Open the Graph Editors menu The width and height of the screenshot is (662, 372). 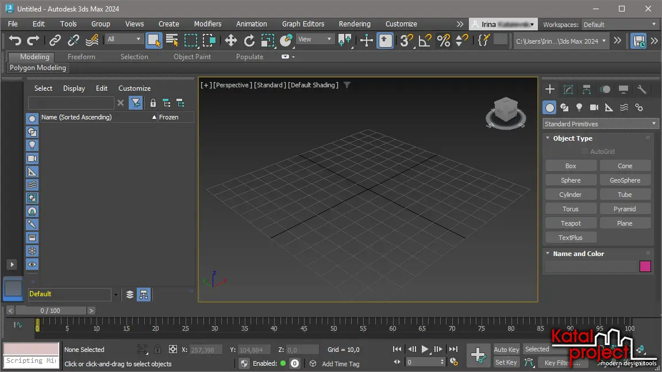(303, 24)
